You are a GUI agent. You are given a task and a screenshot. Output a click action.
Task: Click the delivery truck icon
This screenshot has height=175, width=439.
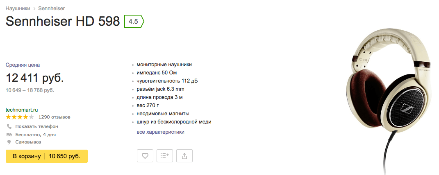click(x=9, y=135)
